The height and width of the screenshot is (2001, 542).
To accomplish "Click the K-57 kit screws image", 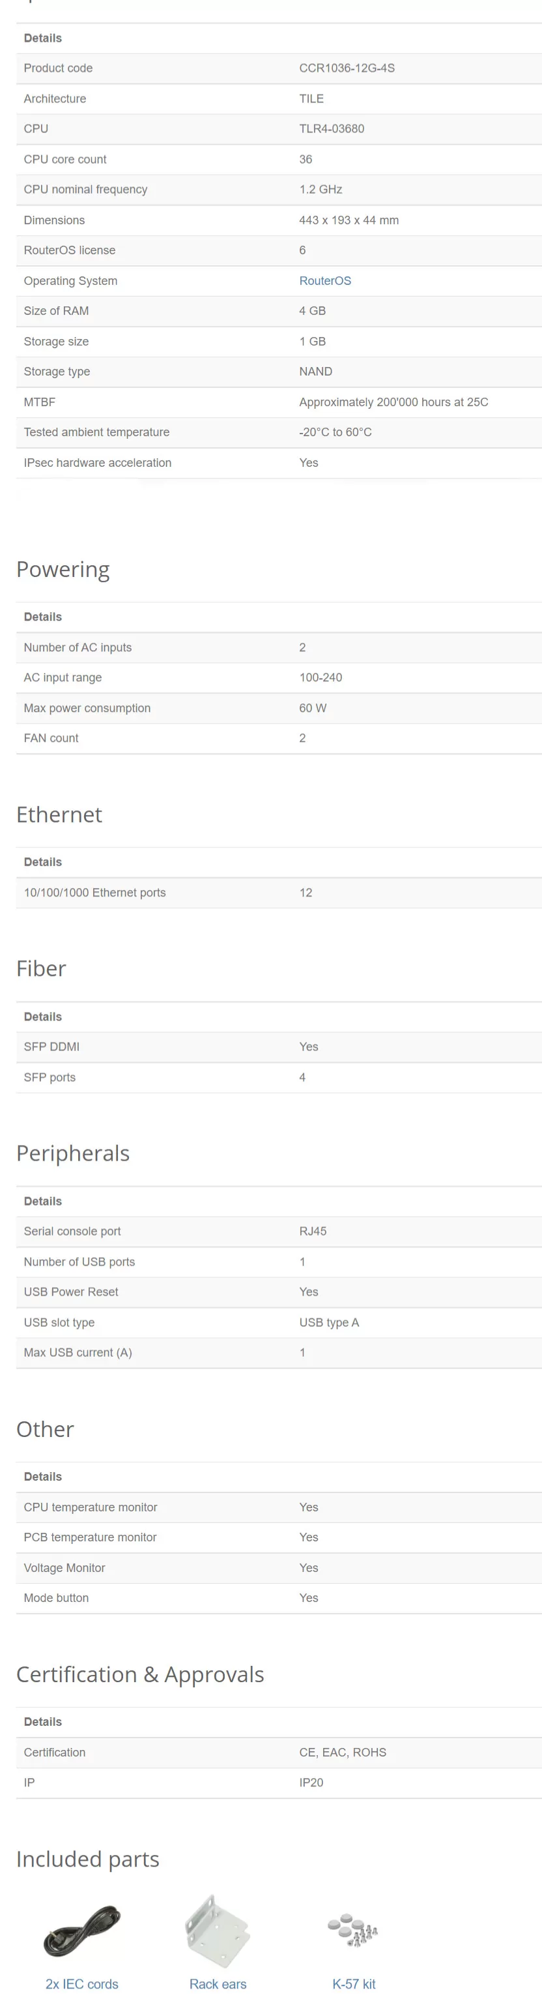I will [x=353, y=1931].
